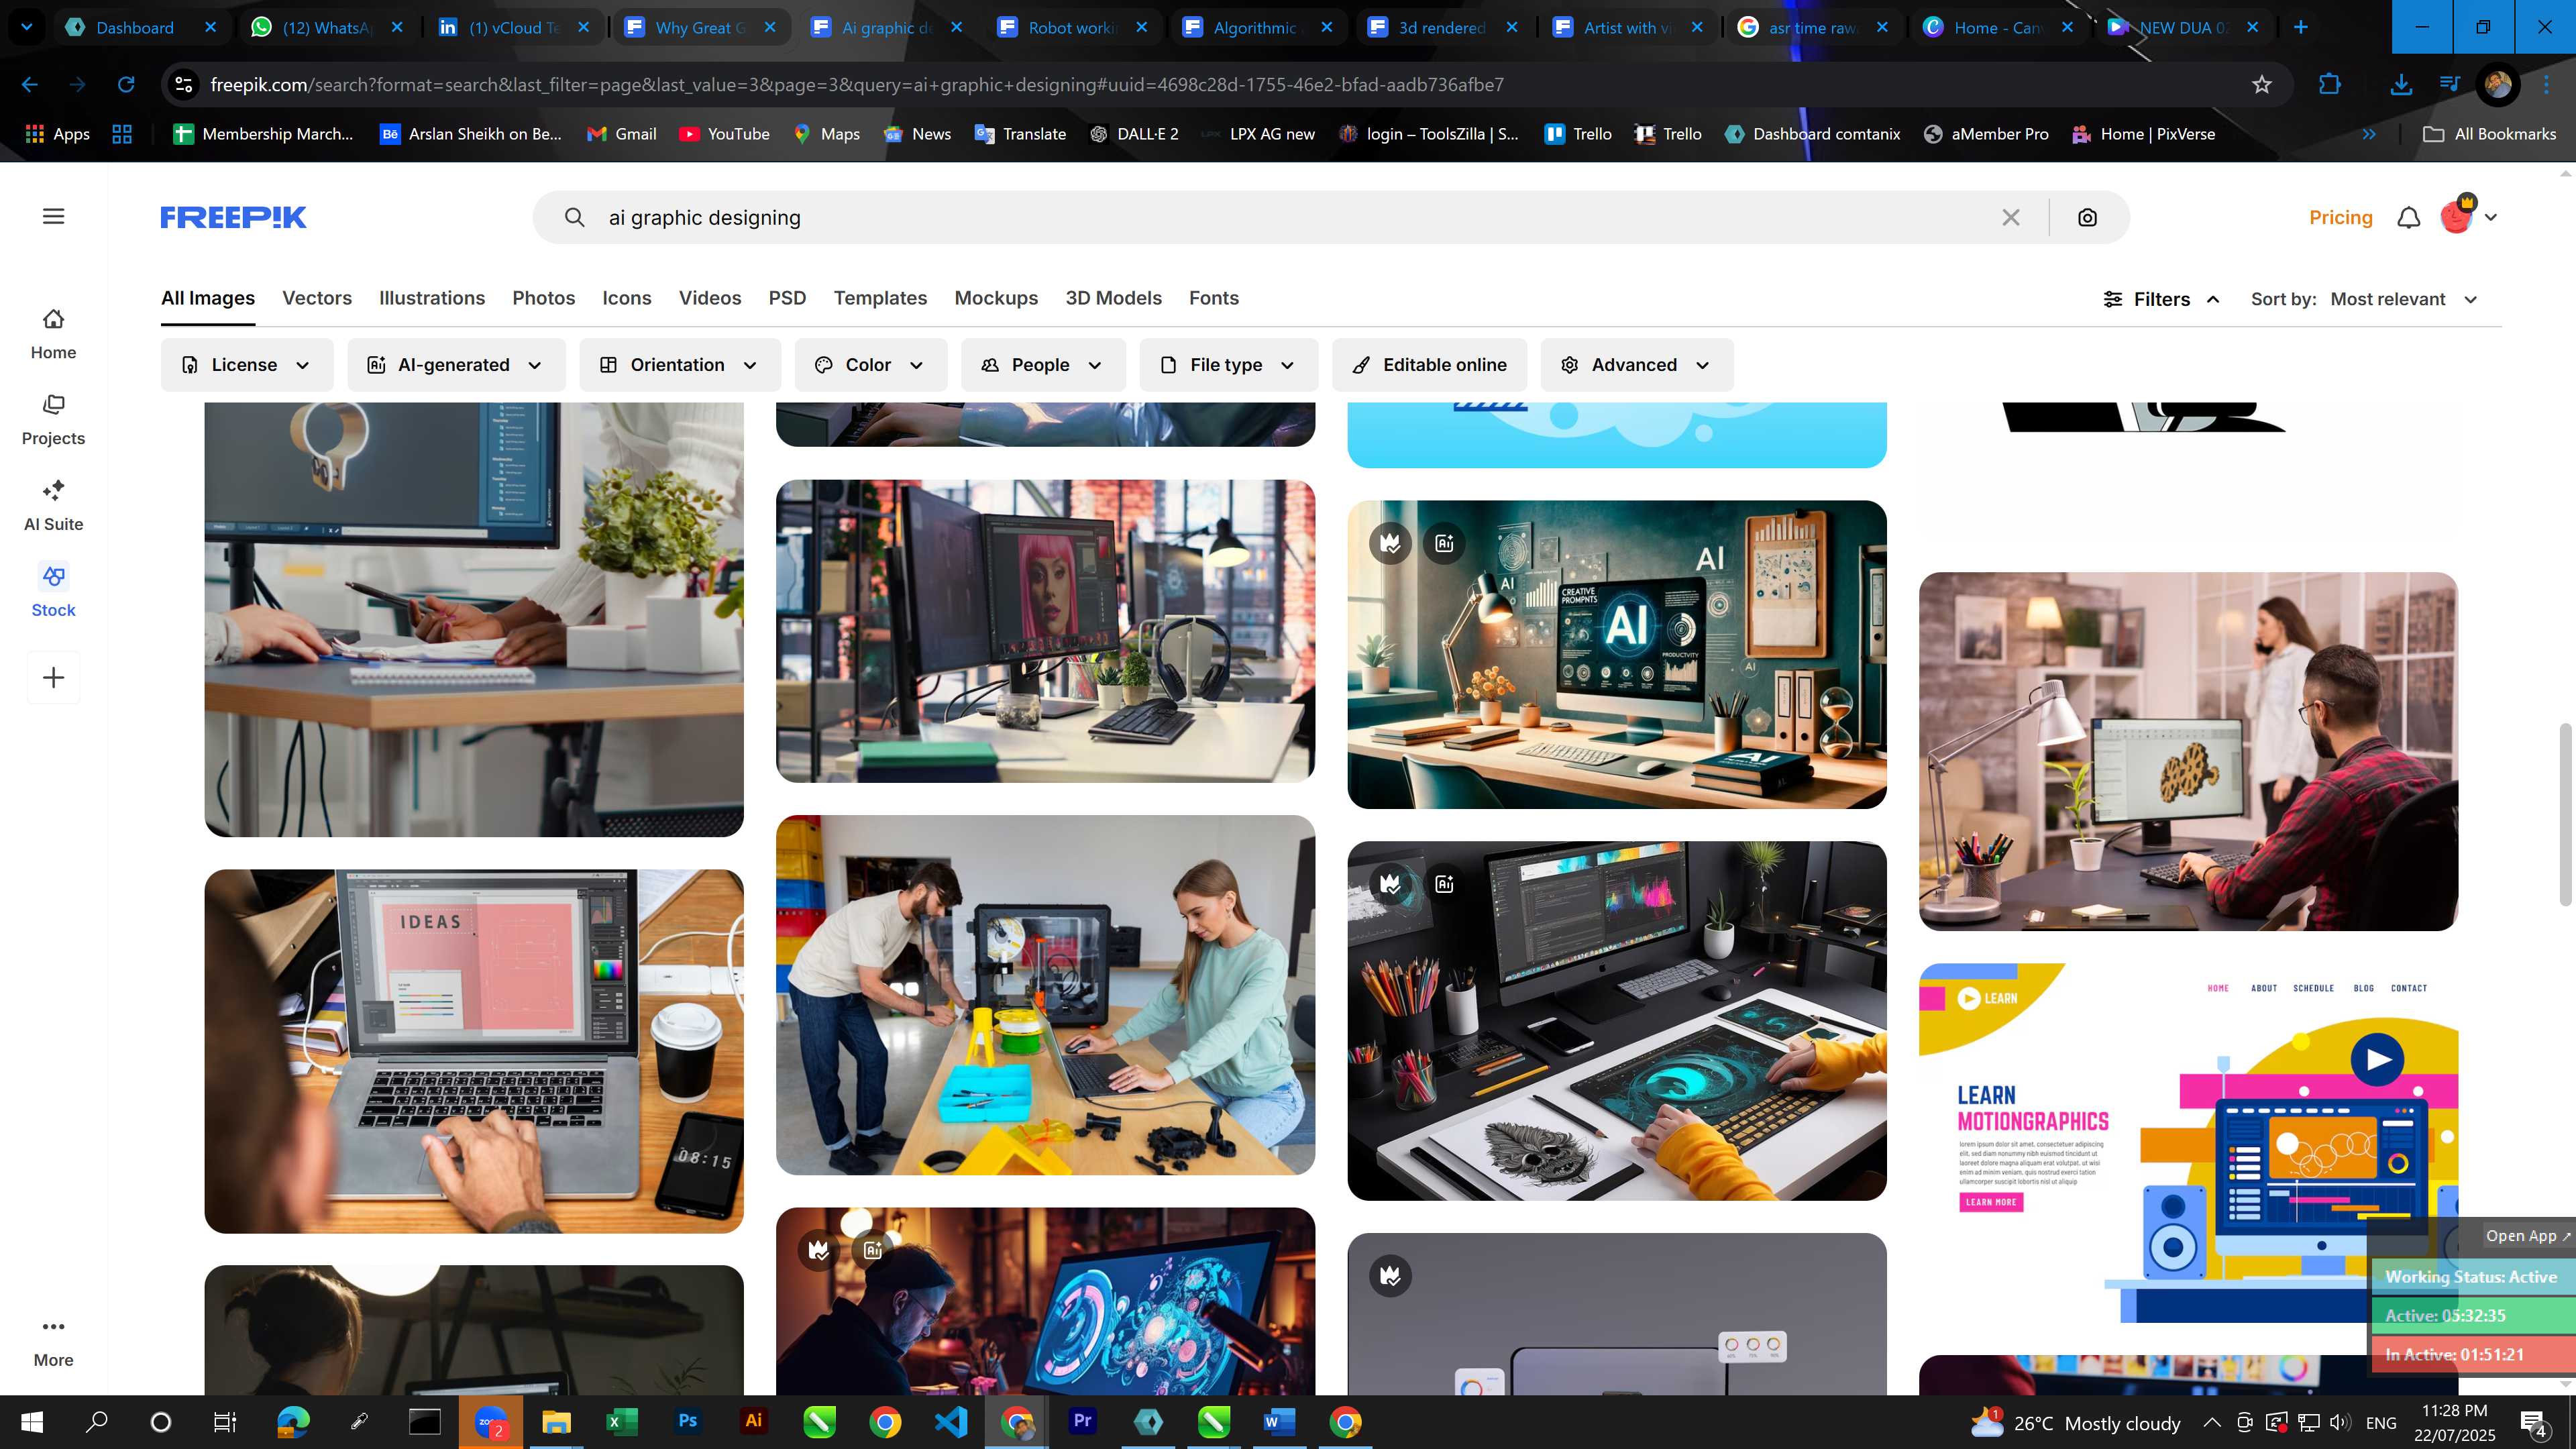Open the Templates tab
The width and height of the screenshot is (2576, 1449).
point(880,298)
